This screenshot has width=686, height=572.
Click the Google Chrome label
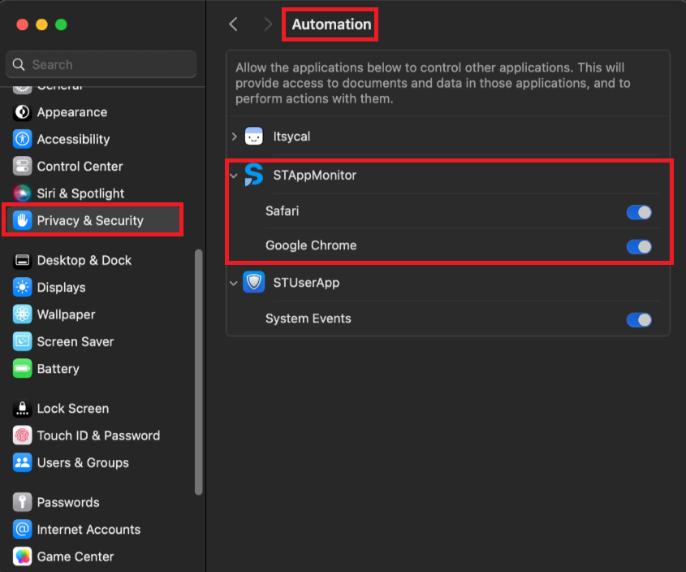311,245
